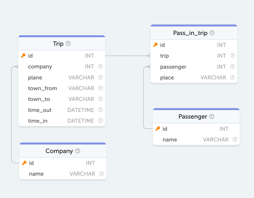Click the key icon in Passenger table
Image resolution: width=254 pixels, height=198 pixels.
[158, 129]
